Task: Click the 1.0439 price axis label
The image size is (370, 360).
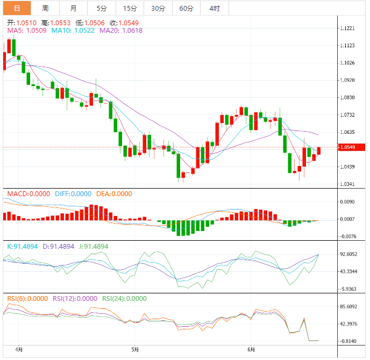Action: (x=347, y=167)
